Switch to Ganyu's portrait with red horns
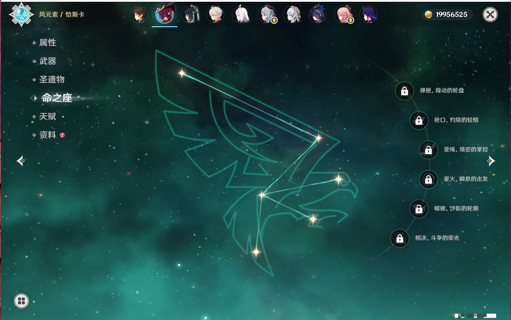The image size is (511, 320). tap(267, 14)
